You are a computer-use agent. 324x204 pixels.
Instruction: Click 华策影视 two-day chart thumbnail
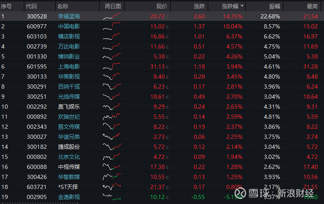(x=112, y=76)
